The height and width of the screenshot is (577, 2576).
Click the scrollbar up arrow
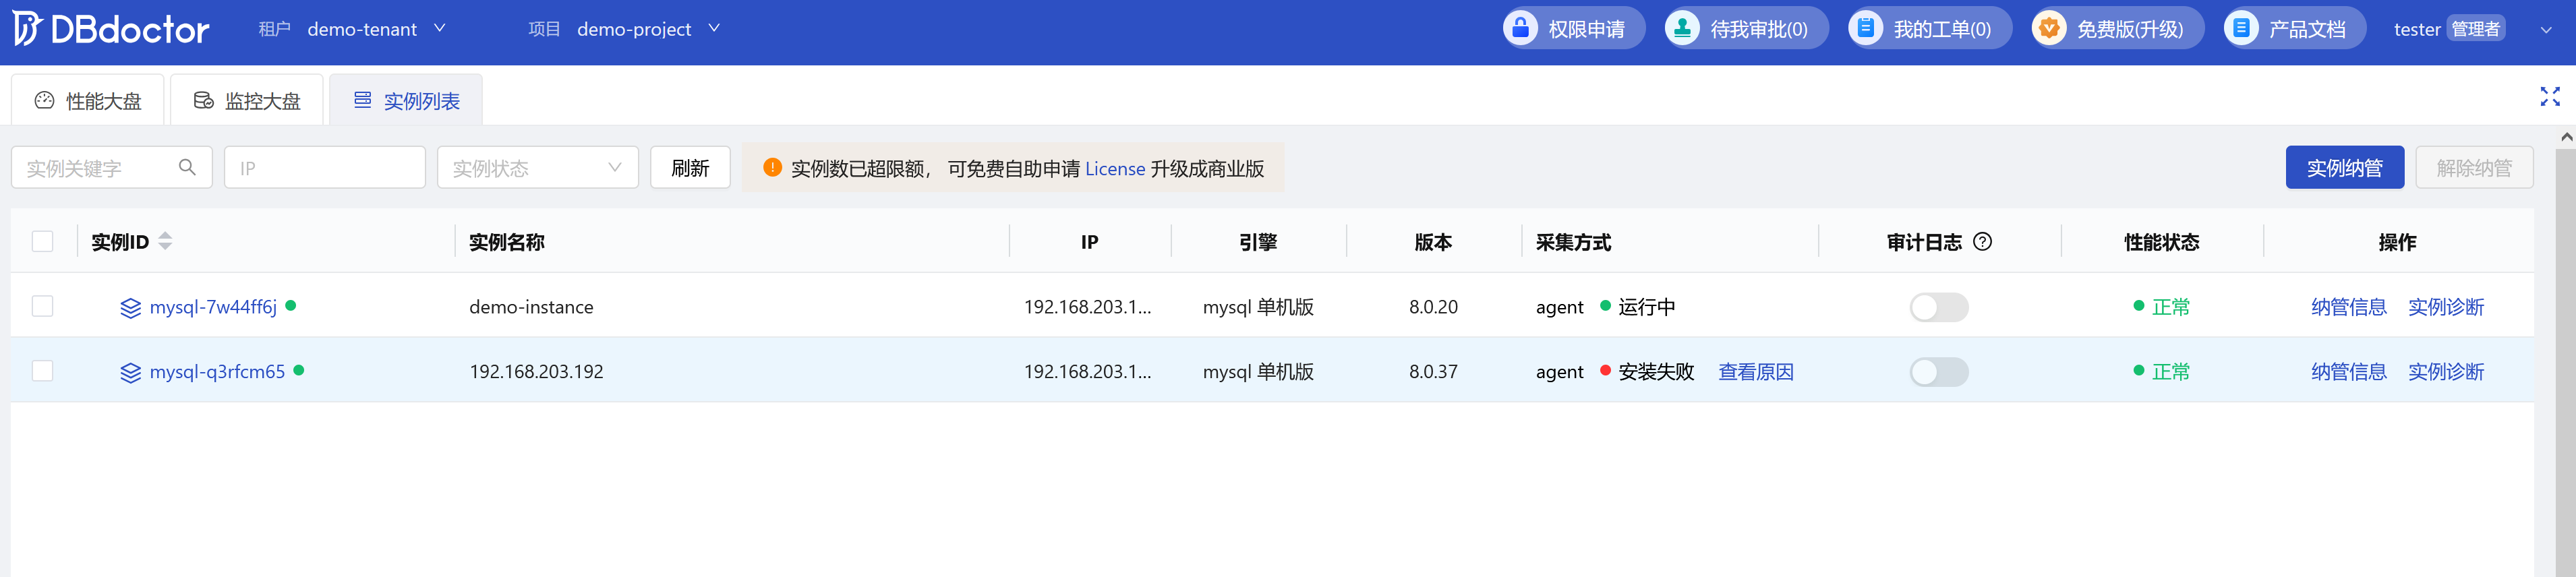pos(2566,137)
